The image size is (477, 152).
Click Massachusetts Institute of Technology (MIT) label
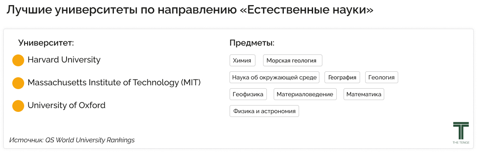click(114, 82)
